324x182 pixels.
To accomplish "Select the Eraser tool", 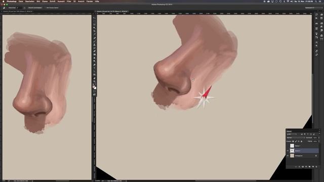I will [95, 51].
